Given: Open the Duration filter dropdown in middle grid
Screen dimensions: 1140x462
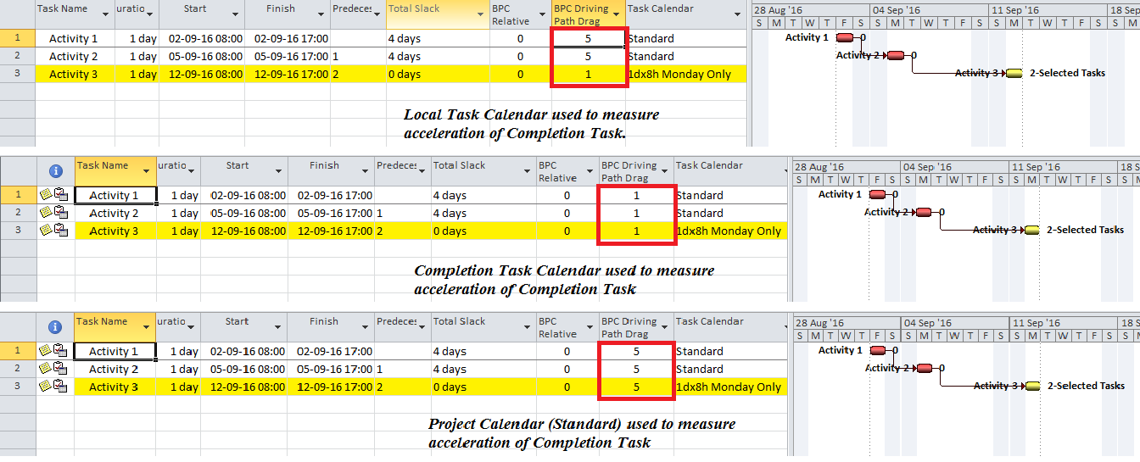Looking at the screenshot, I should click(193, 171).
